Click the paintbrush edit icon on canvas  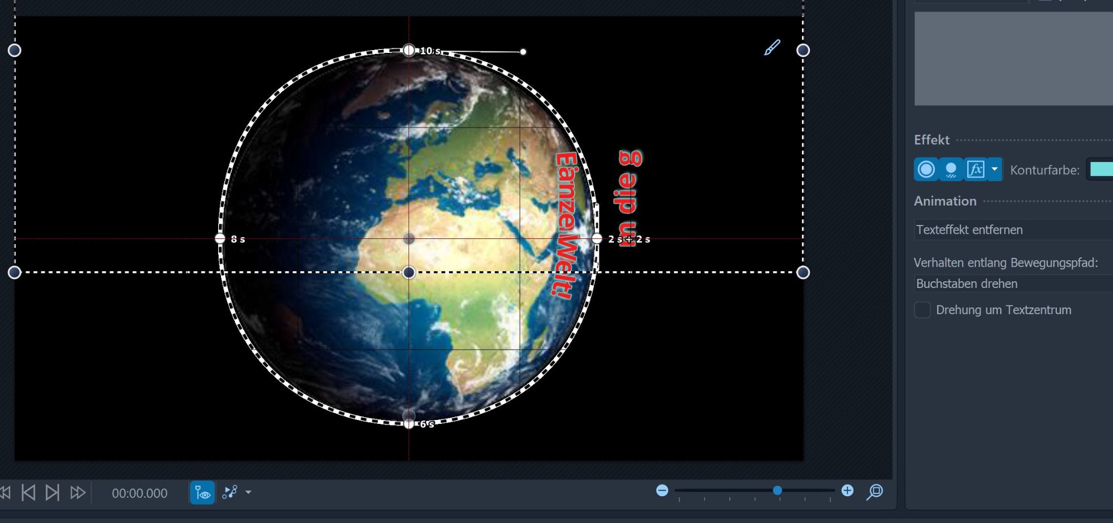[772, 48]
